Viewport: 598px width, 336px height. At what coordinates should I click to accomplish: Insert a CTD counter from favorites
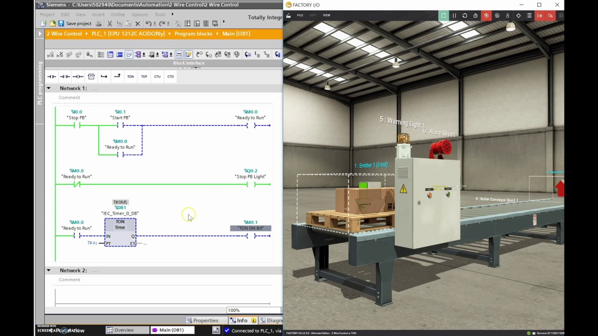tap(171, 77)
